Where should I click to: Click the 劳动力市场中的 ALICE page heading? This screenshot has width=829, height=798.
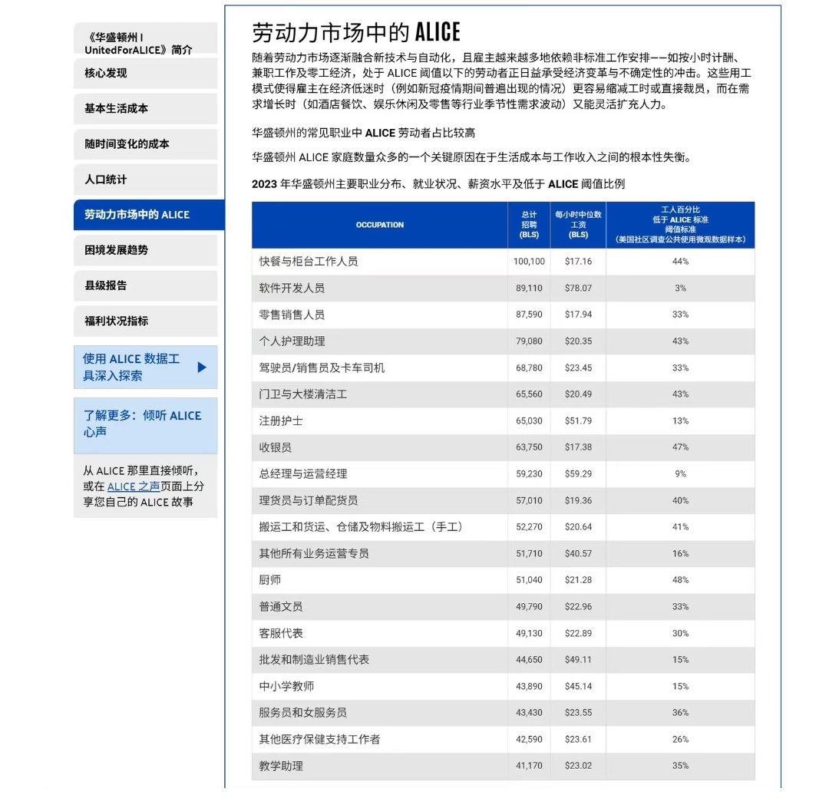(356, 33)
